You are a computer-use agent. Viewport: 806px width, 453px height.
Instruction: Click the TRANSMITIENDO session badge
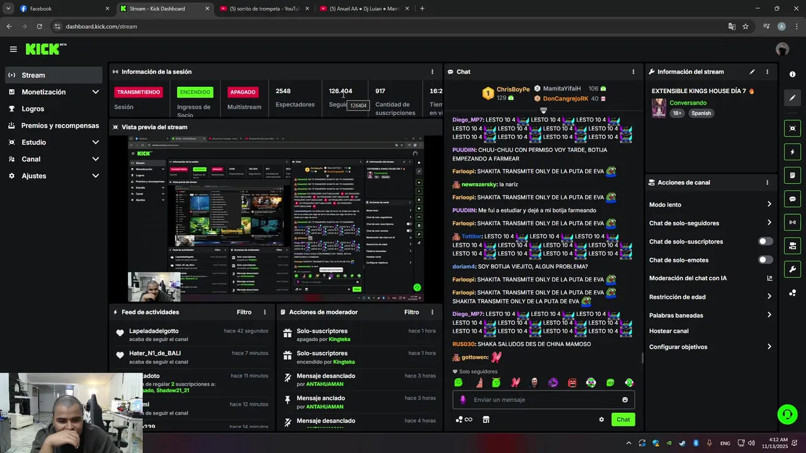coord(139,92)
